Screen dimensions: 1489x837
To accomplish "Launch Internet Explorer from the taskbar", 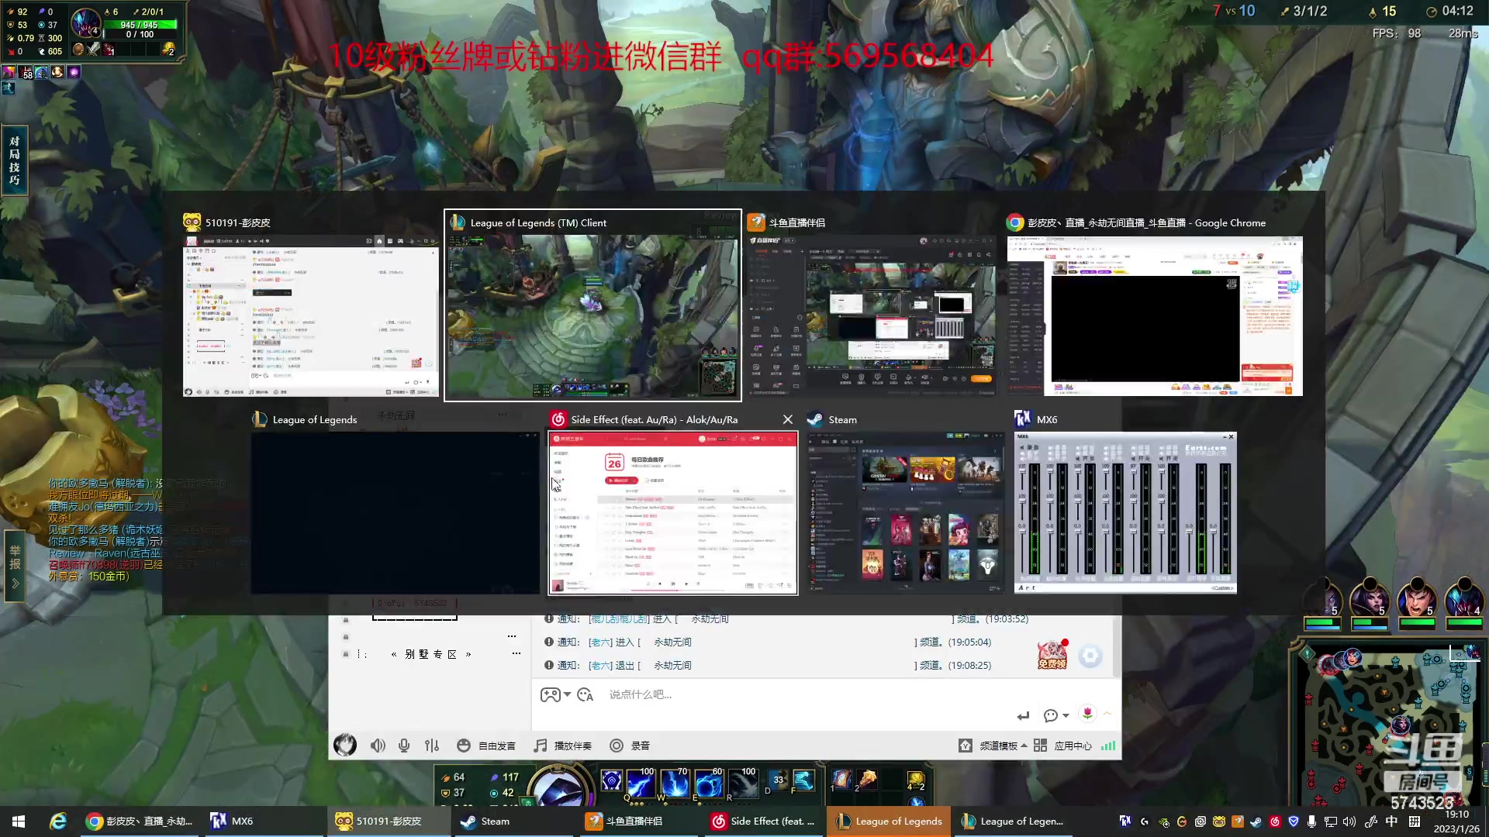I will click(x=58, y=821).
